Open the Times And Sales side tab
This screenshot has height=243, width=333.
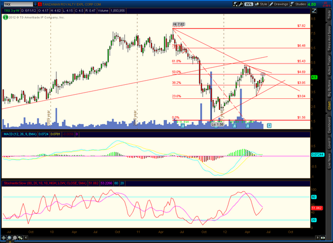329,38
